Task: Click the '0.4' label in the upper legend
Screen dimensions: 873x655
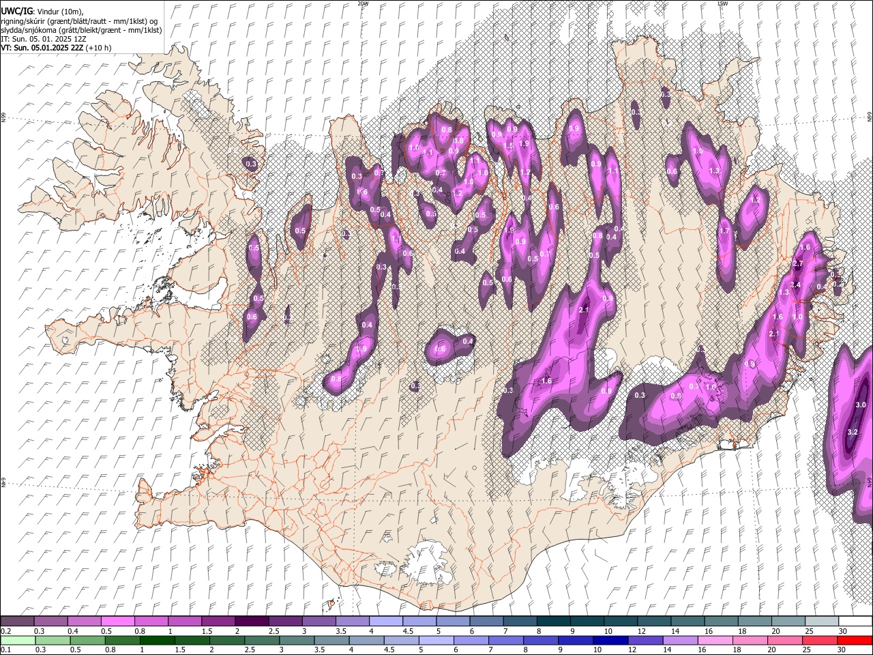Action: coord(73,631)
